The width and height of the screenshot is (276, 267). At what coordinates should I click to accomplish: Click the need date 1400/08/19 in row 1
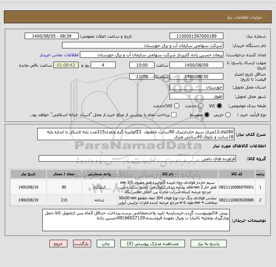coord(28,187)
